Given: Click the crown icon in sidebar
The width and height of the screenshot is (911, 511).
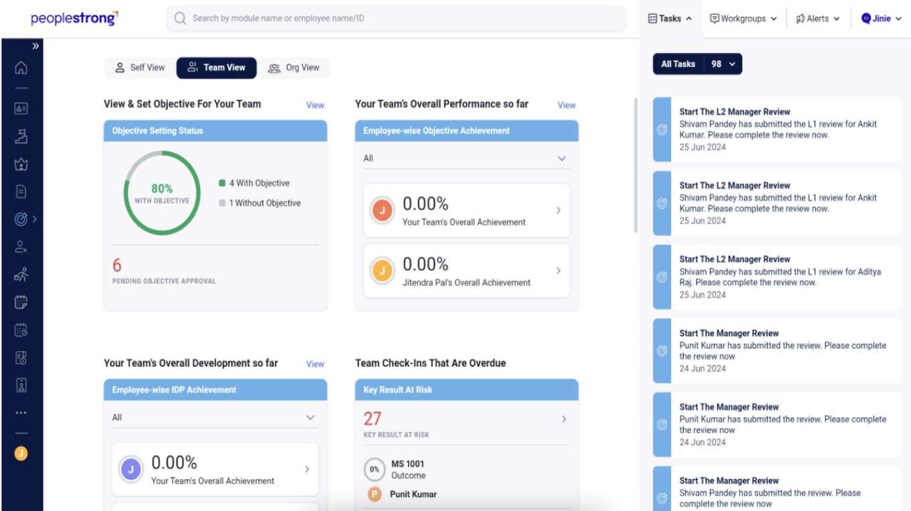Looking at the screenshot, I should (x=21, y=164).
